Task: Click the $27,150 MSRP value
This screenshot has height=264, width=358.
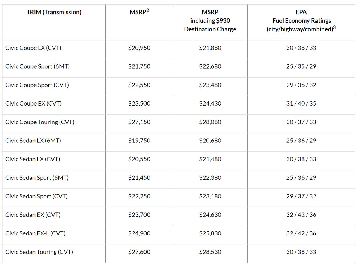Action: click(139, 122)
